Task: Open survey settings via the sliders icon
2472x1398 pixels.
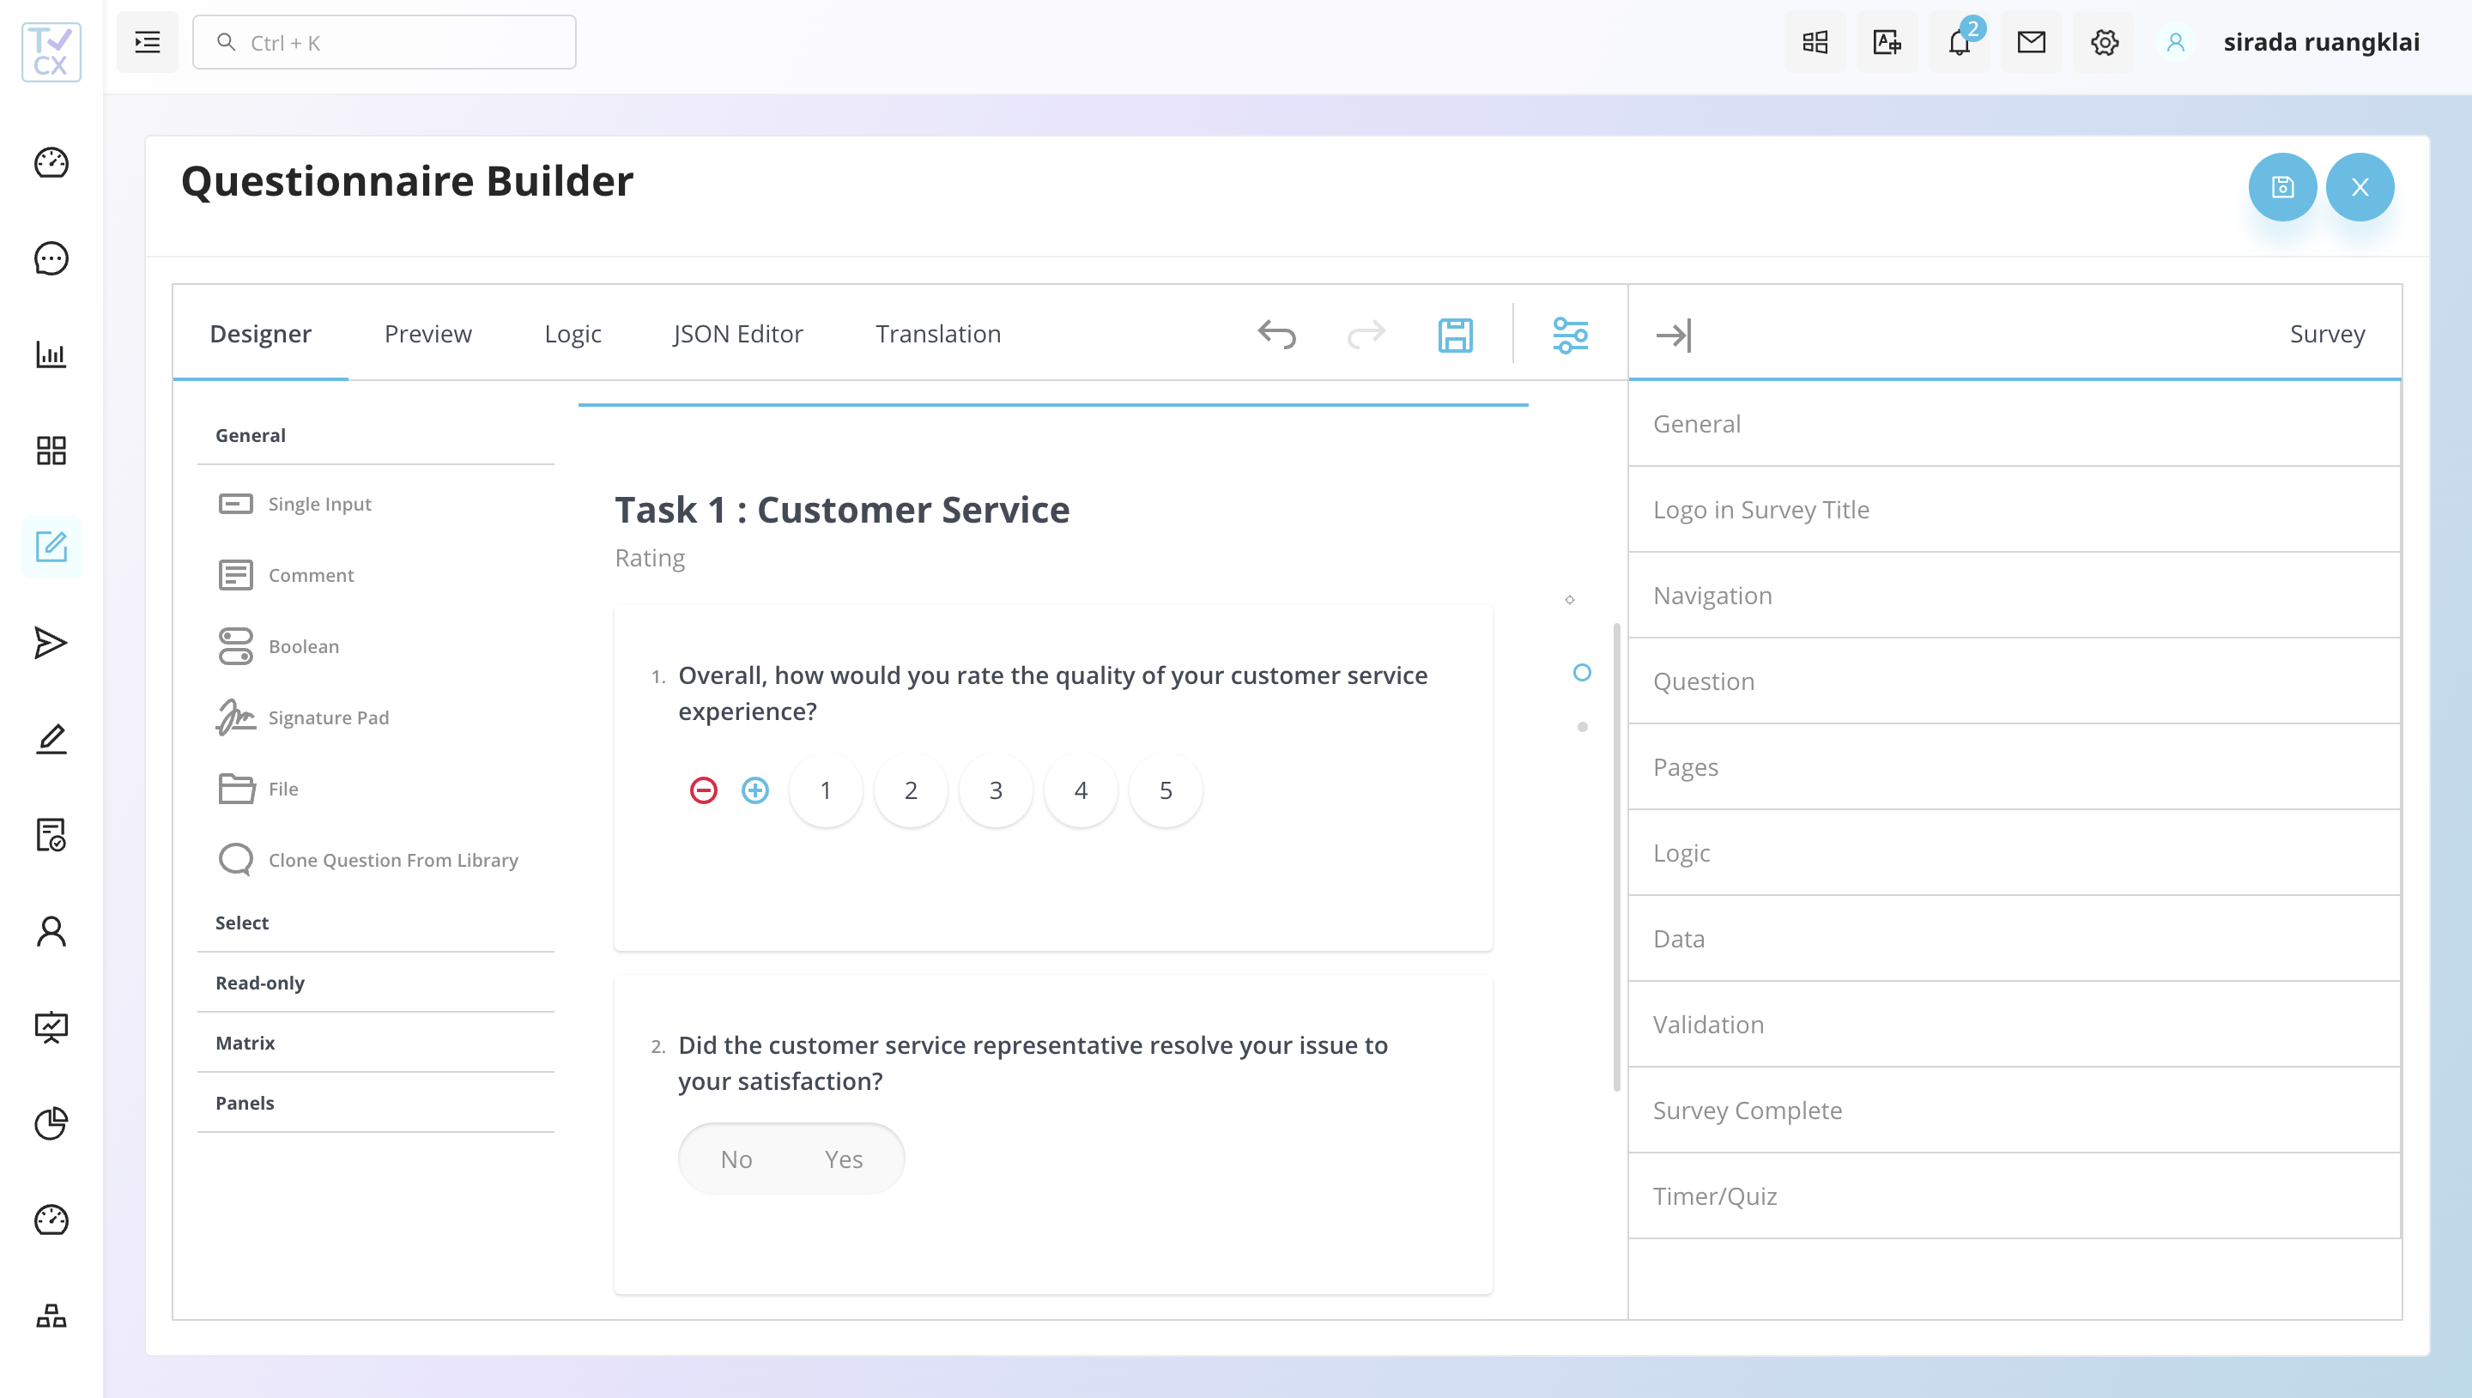Action: 1571,334
